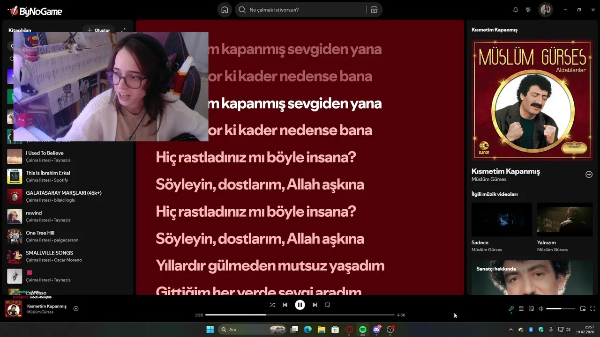
Task: Click the Bluetooth tray icon
Action: 531,330
